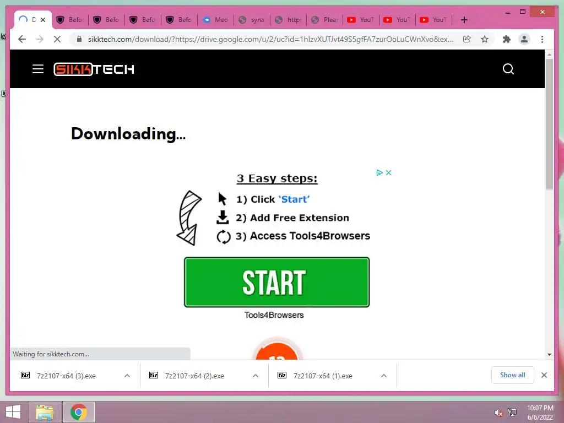Switch to the first Befo tab

pyautogui.click(x=70, y=20)
